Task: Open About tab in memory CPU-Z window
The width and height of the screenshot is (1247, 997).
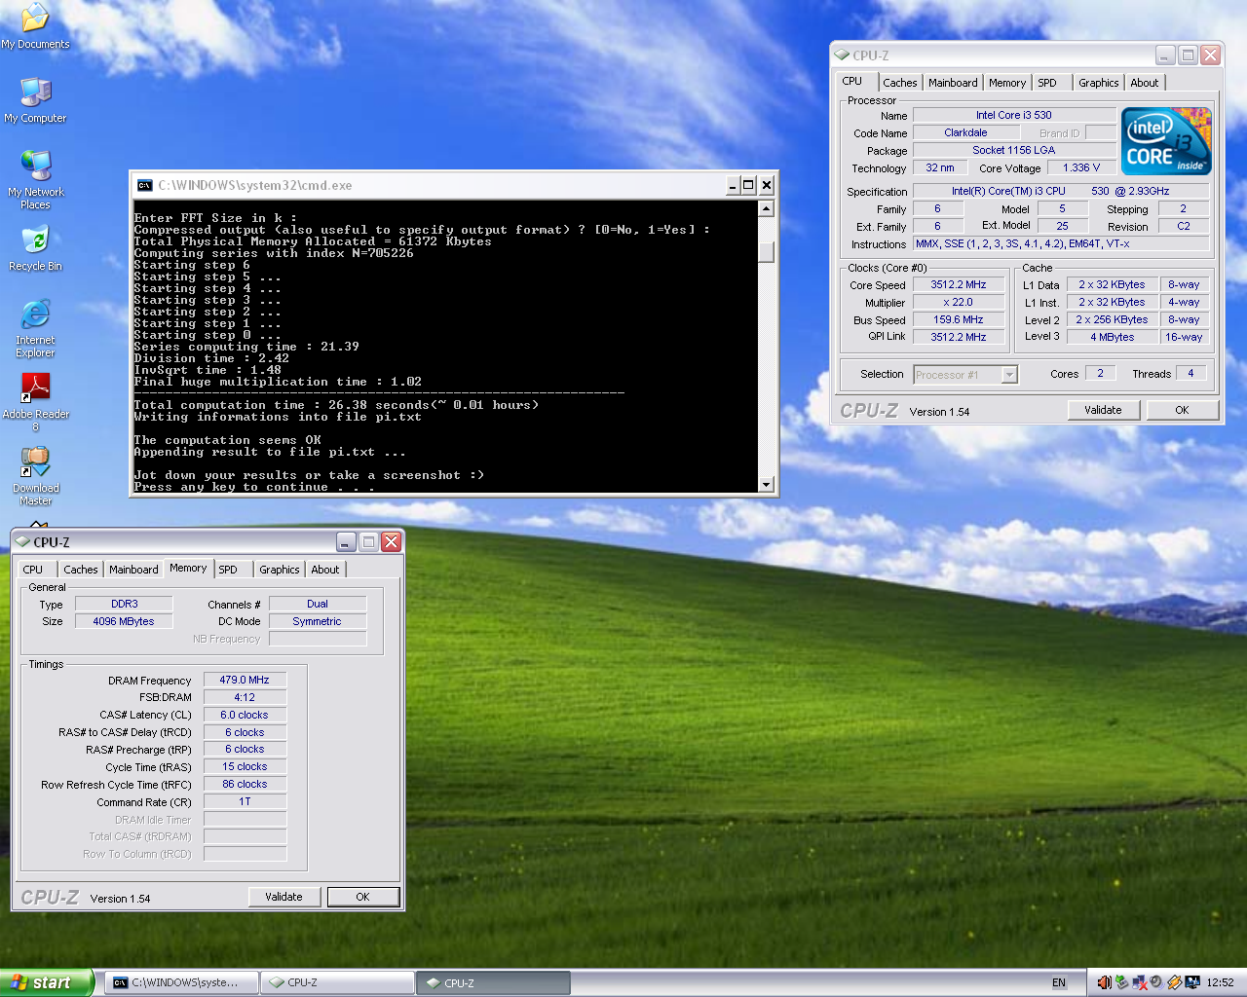Action: (325, 570)
